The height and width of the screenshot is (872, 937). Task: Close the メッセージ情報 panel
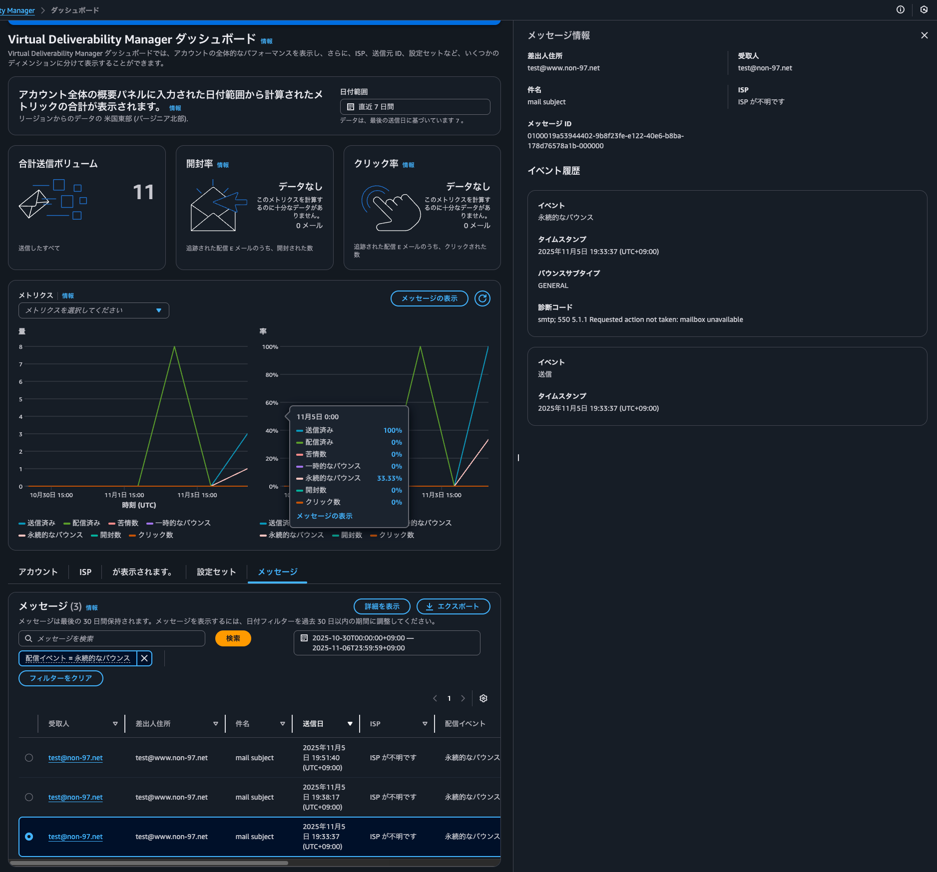point(924,35)
